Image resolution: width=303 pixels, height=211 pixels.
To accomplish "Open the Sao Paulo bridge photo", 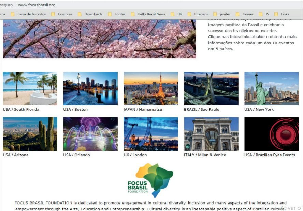I will [211, 88].
